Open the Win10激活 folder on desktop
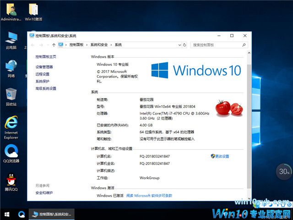The image size is (293, 220). (x=33, y=11)
